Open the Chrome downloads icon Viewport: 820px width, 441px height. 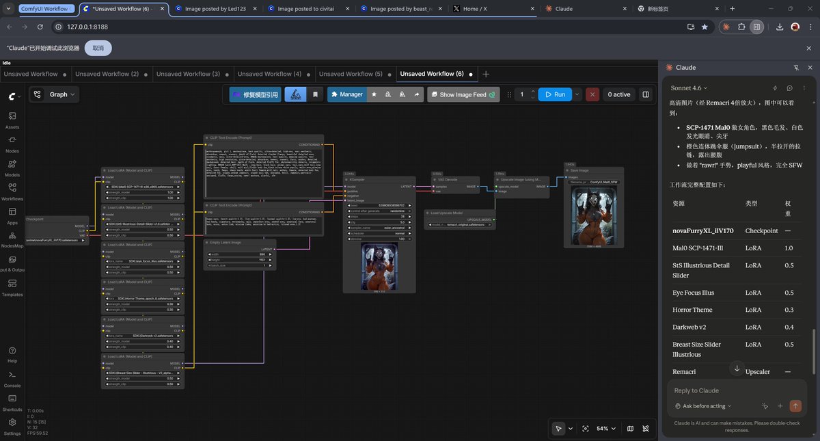pos(779,27)
